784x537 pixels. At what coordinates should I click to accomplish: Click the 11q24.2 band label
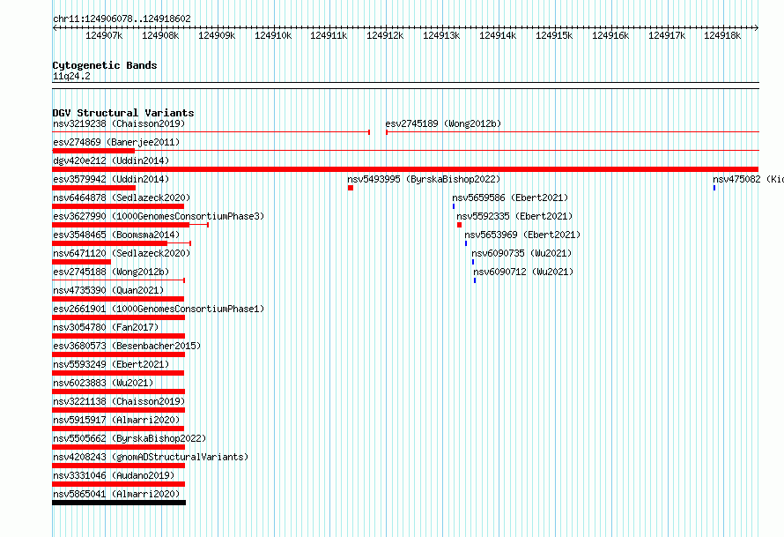click(x=71, y=76)
